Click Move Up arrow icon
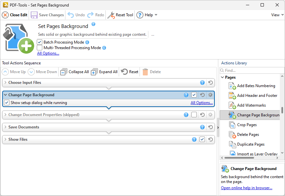 (x=5, y=72)
